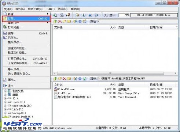Open the 启动光盘(B) menu
The image size is (180, 132).
tap(35, 9)
